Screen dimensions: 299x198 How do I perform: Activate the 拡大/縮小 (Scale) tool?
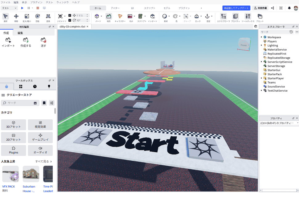pos(27,16)
